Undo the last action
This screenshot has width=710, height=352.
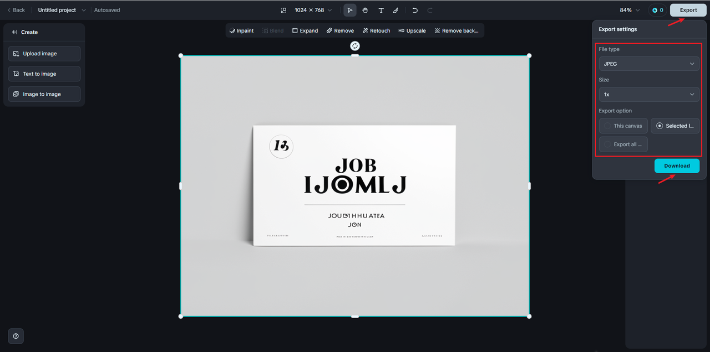(415, 10)
